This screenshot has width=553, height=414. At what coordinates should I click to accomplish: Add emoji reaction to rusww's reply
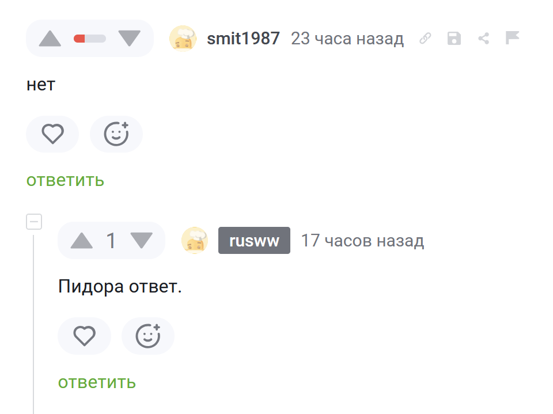(147, 336)
